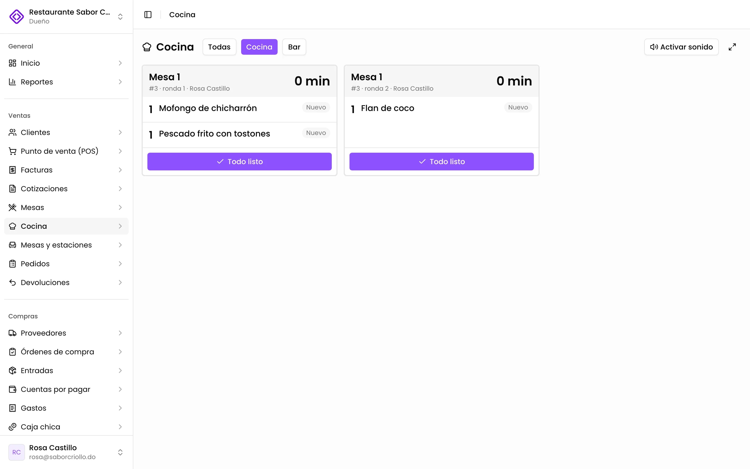Screen dimensions: 750x469
Task: Click Nuevo badge on Flan de coco
Action: [x=518, y=107]
